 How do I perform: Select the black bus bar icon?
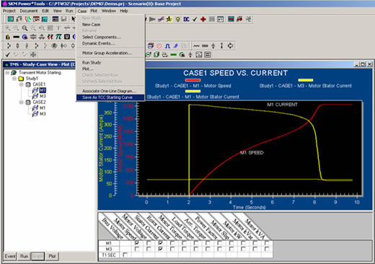[16, 37]
